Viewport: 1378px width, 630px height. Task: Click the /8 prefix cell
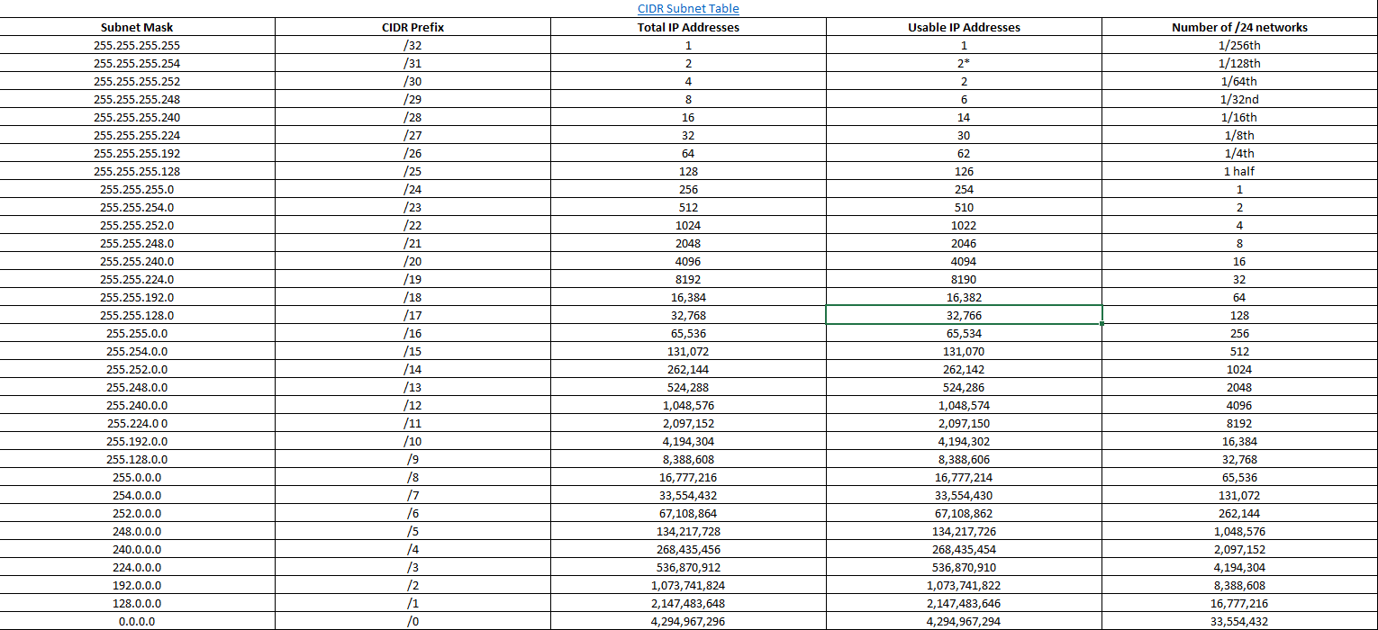tap(412, 477)
